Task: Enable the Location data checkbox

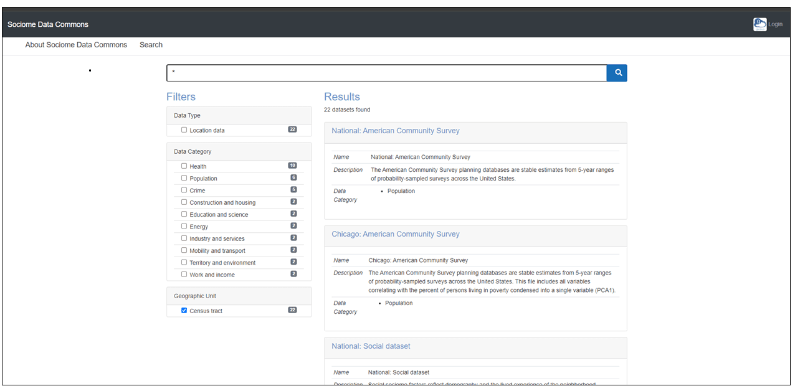Action: click(x=184, y=130)
